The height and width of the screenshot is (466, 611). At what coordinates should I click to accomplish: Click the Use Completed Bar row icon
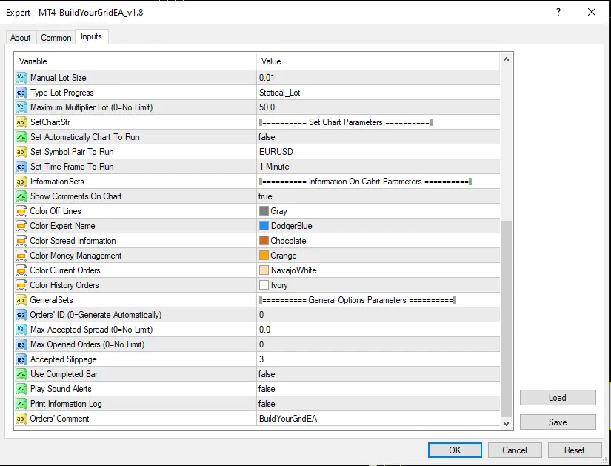21,374
